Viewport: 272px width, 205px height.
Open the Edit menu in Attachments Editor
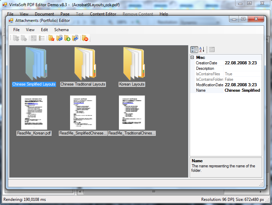pos(44,30)
